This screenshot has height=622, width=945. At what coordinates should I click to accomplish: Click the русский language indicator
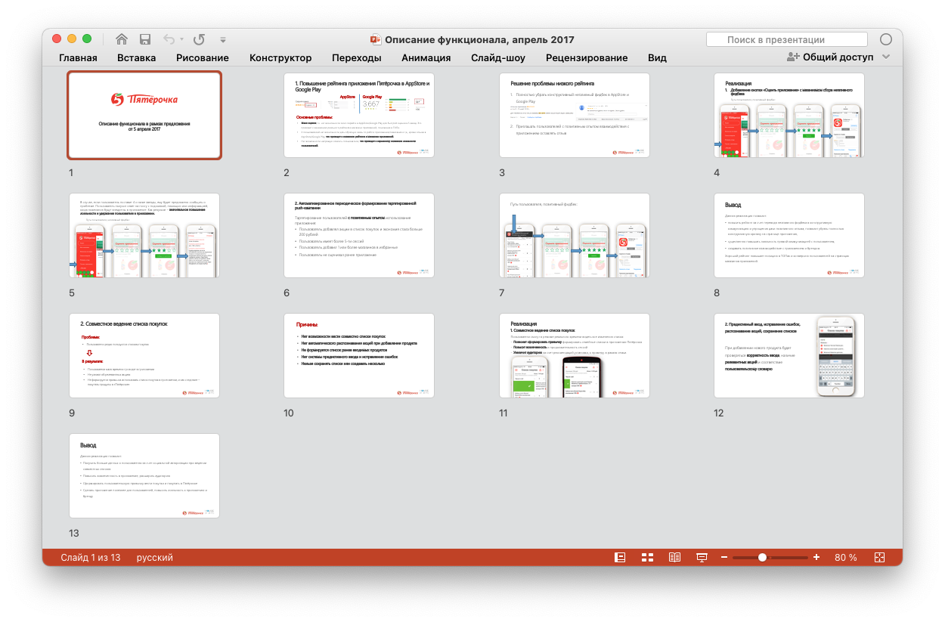pos(155,558)
